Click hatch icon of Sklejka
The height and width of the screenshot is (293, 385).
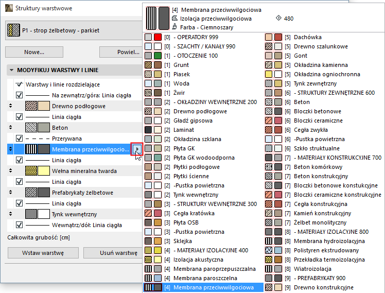point(148,241)
